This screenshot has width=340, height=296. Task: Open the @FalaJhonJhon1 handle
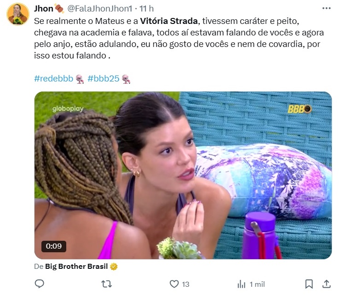pyautogui.click(x=100, y=9)
